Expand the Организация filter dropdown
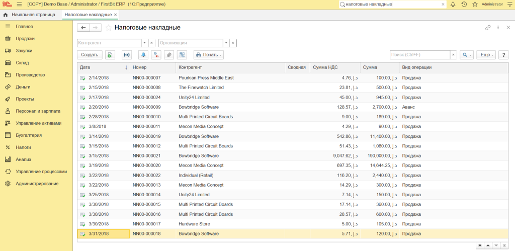The width and height of the screenshot is (515, 251). (226, 43)
